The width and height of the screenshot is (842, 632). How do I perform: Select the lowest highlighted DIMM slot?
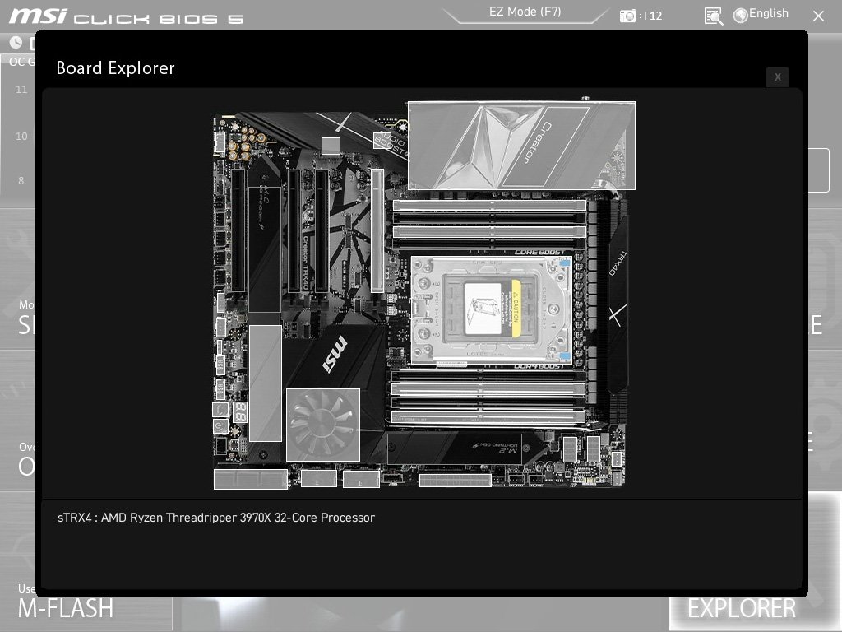pos(488,416)
